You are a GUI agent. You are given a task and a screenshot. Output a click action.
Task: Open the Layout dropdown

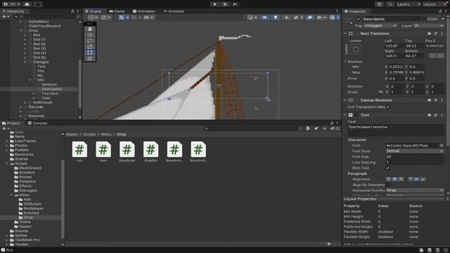tap(435, 4)
